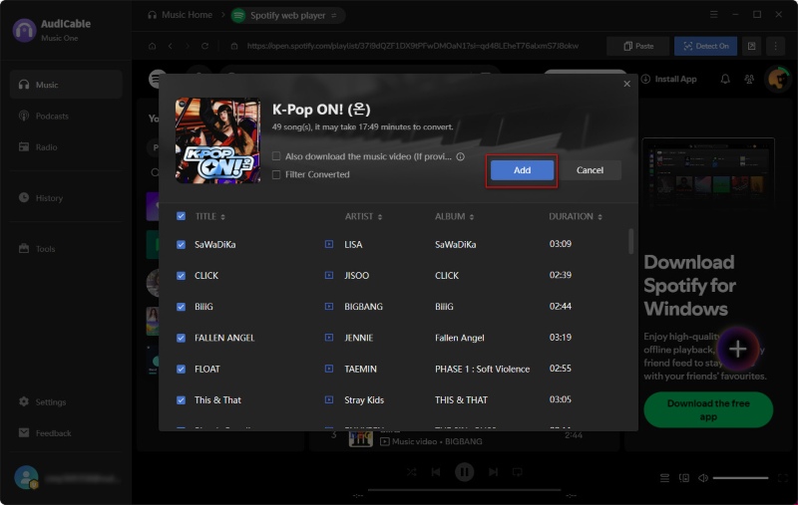This screenshot has width=798, height=505.
Task: Click the playback progress bar
Action: (464, 490)
